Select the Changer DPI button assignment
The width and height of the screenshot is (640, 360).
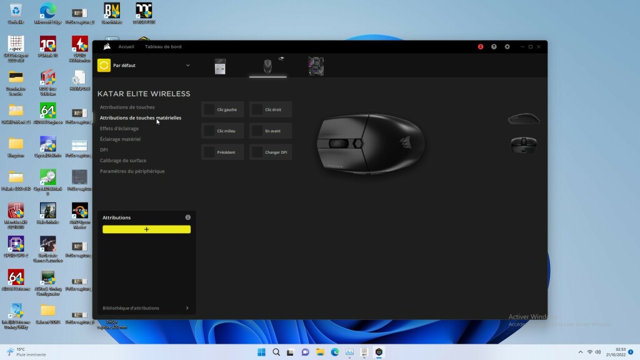[271, 152]
